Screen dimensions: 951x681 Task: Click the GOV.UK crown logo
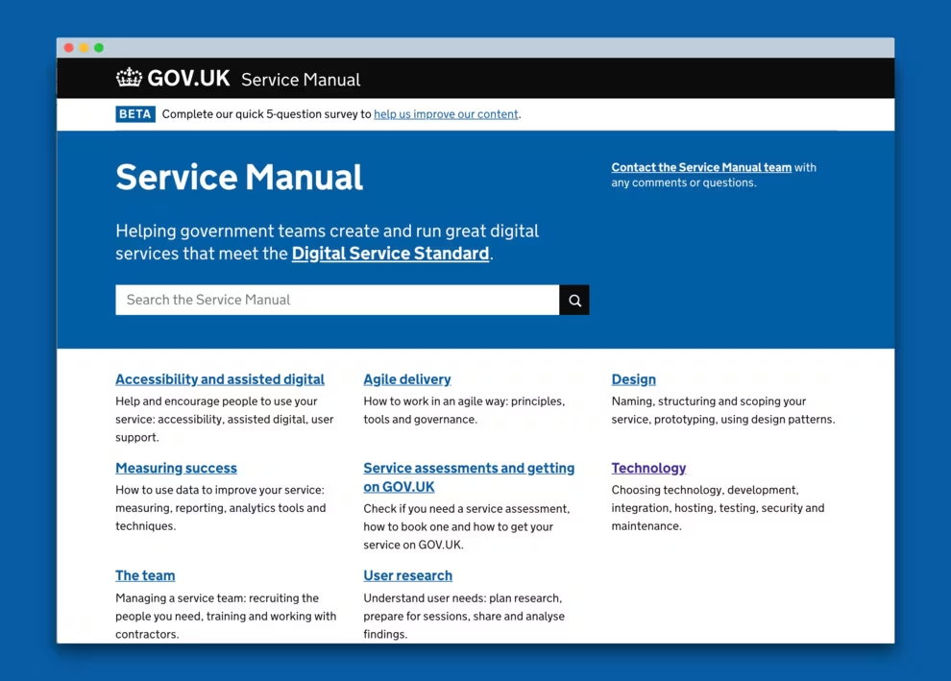coord(129,78)
